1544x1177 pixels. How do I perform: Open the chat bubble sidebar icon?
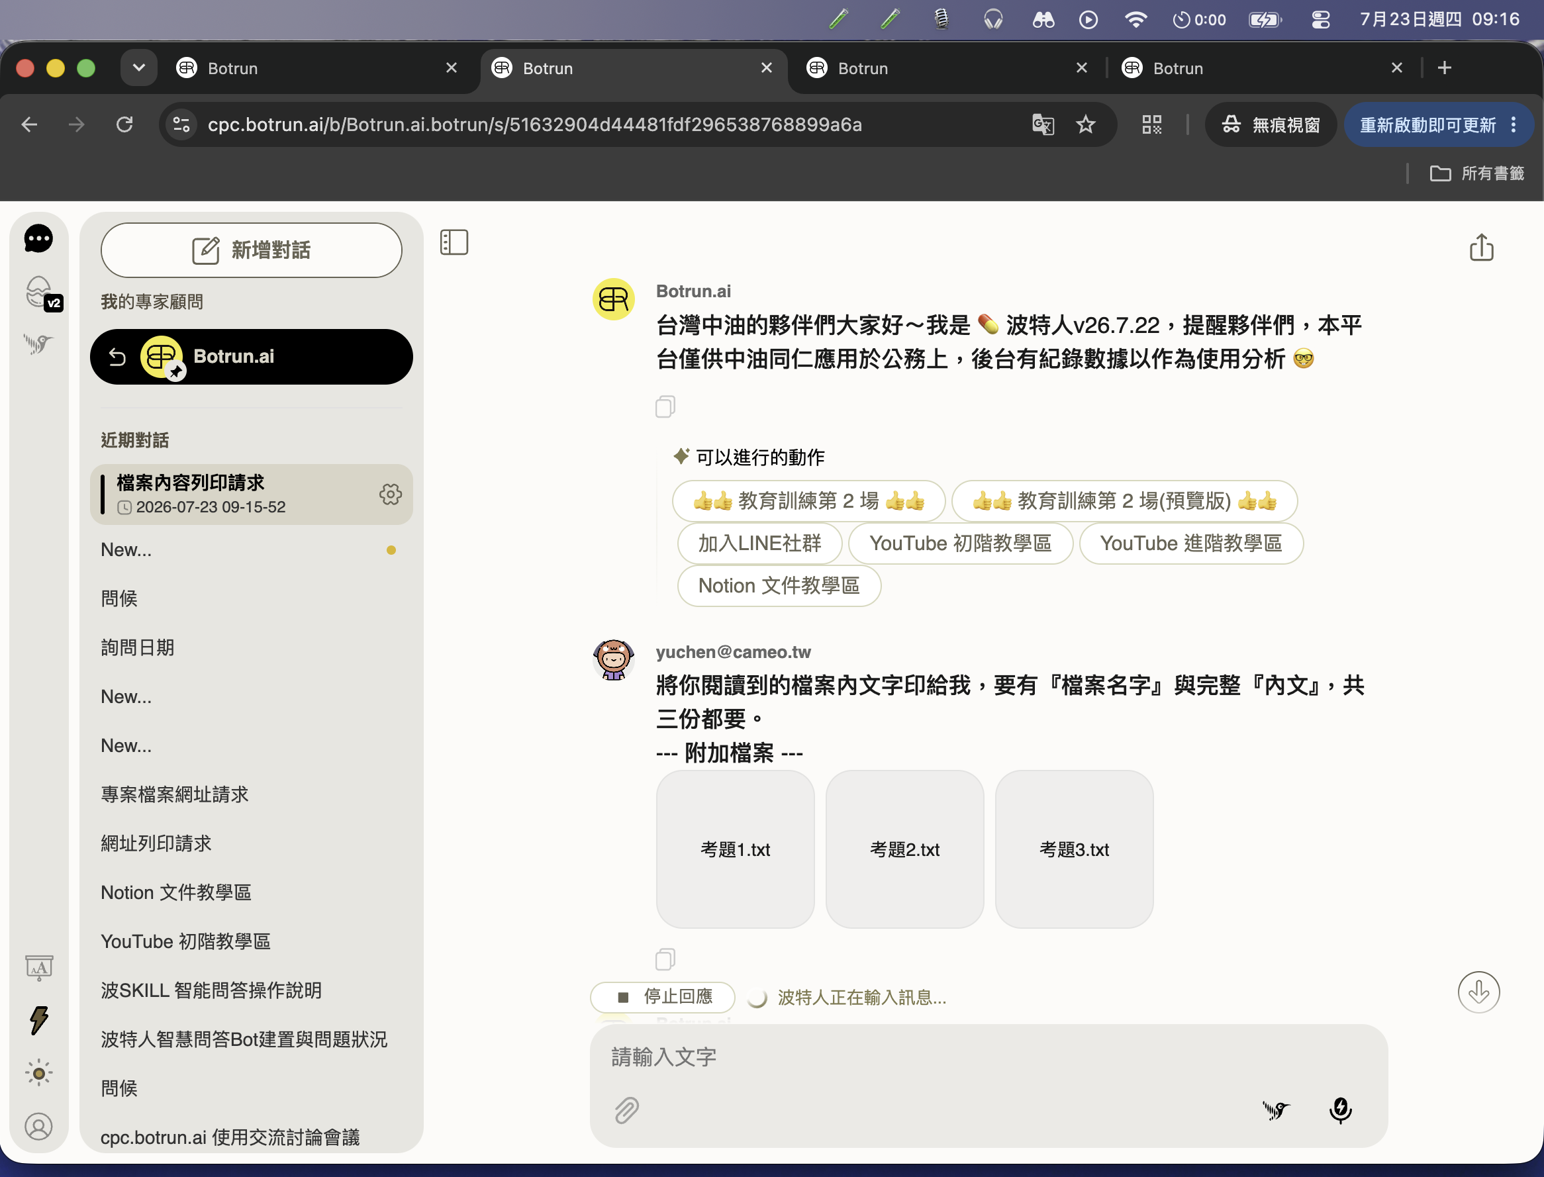click(38, 239)
